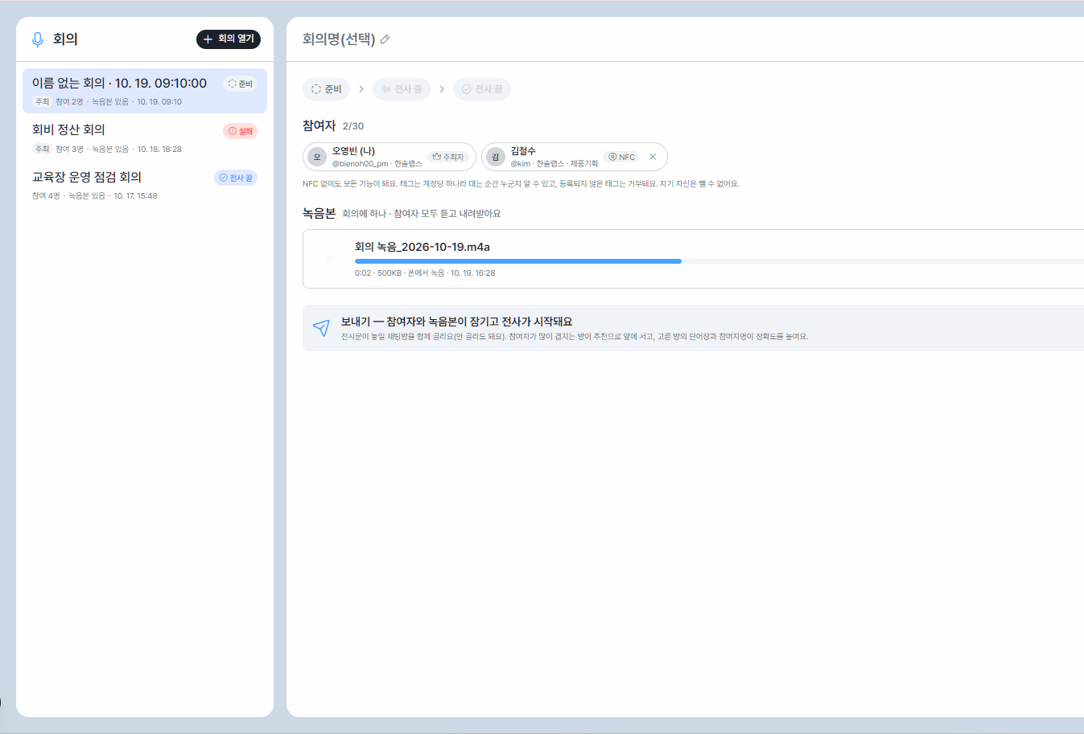Screen dimensions: 1084x734
Task: Click the 참여자 section heading
Action: click(x=319, y=125)
